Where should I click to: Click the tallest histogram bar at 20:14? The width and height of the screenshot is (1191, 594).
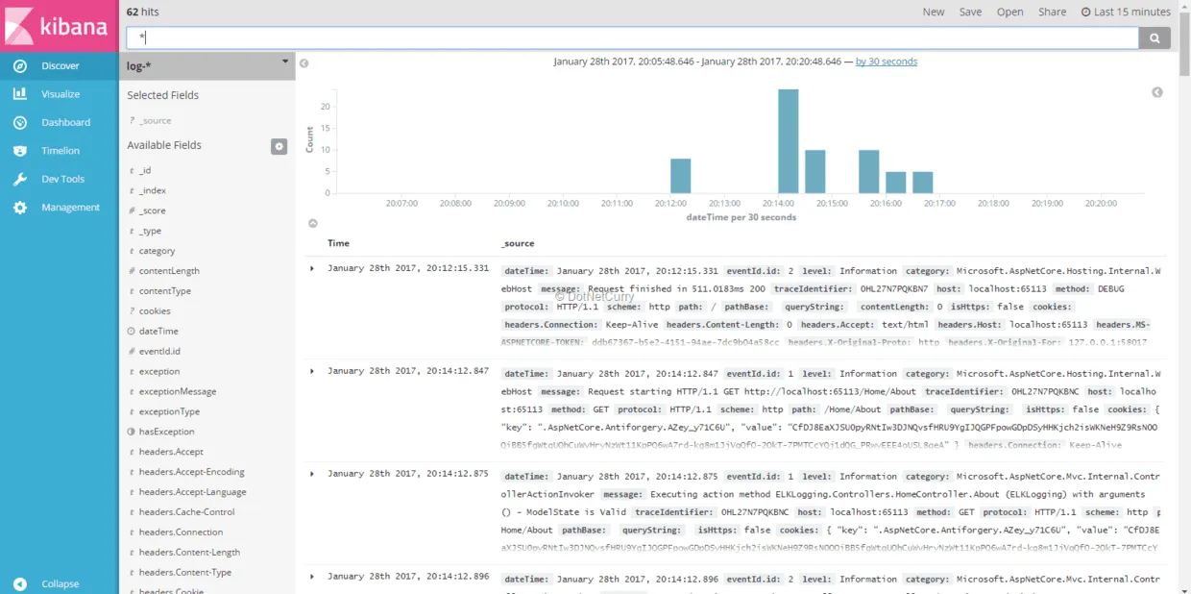789,141
